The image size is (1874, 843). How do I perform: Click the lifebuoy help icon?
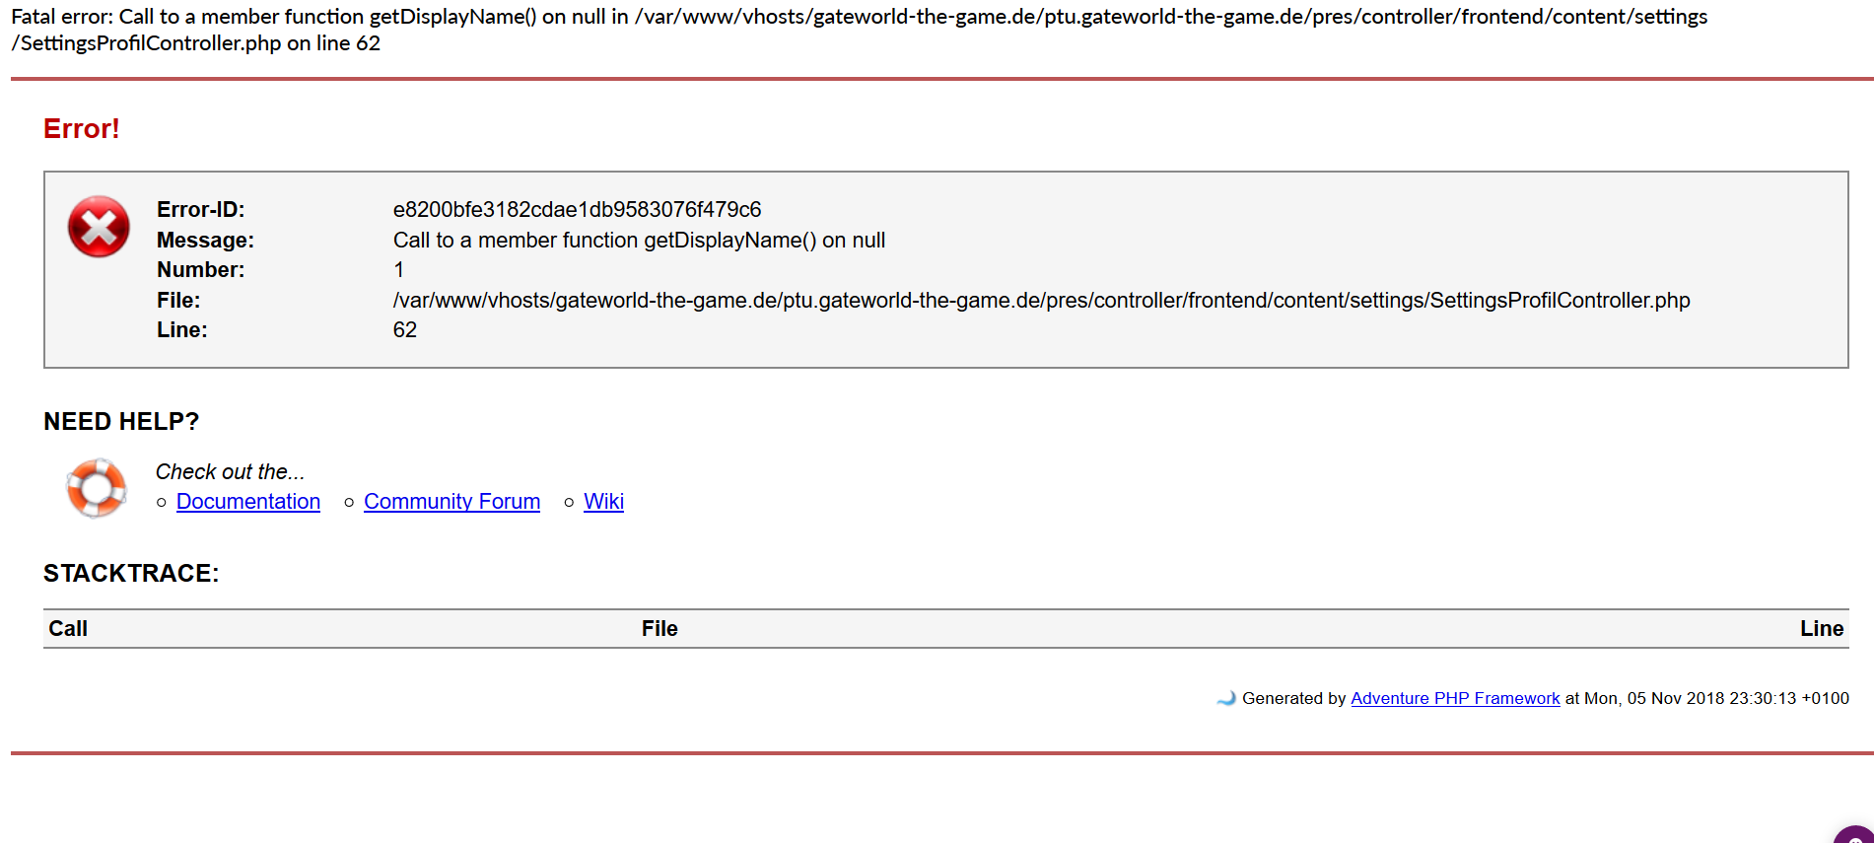pyautogui.click(x=97, y=487)
